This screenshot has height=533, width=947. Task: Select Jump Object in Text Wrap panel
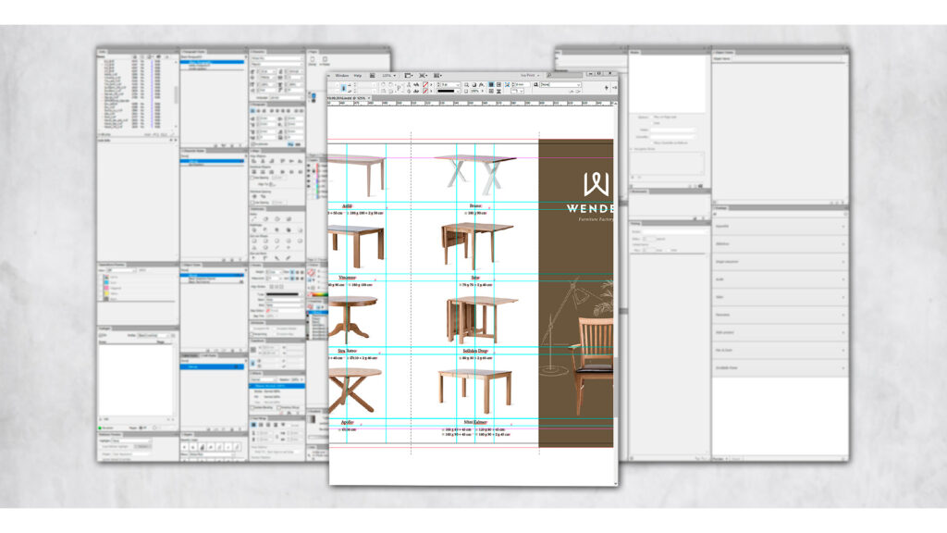click(x=276, y=424)
